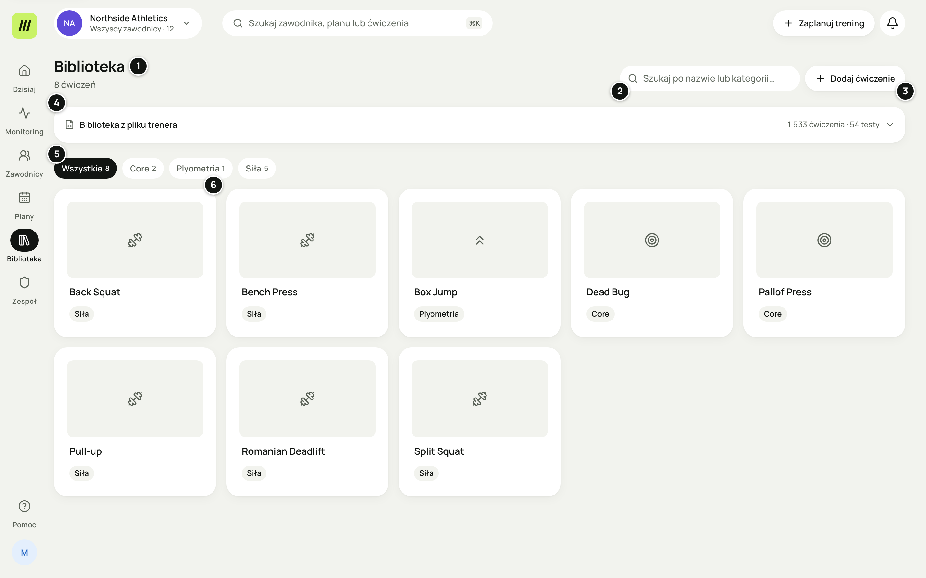
Task: Select the Biblioteka sidebar icon
Action: [24, 240]
